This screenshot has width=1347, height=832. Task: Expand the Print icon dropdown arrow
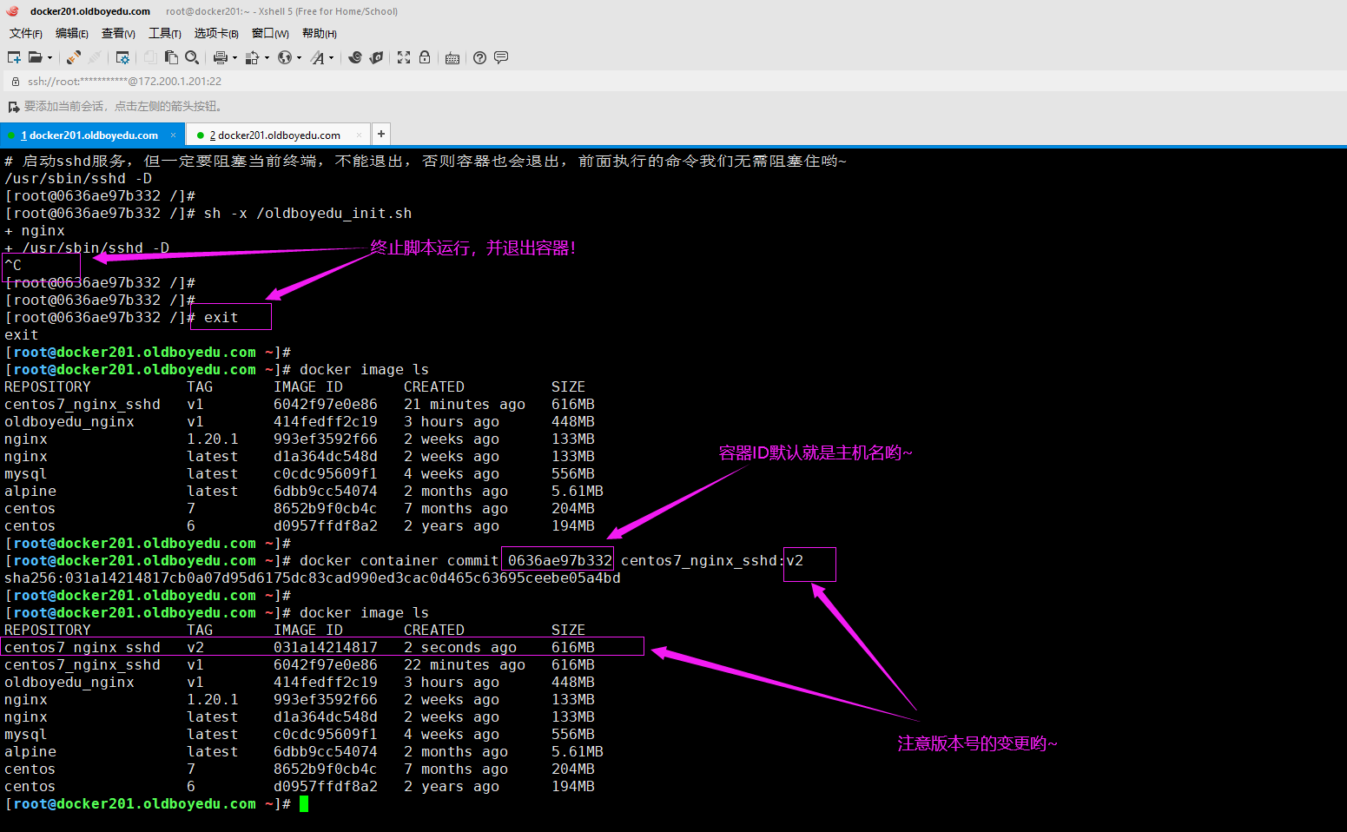(x=234, y=58)
